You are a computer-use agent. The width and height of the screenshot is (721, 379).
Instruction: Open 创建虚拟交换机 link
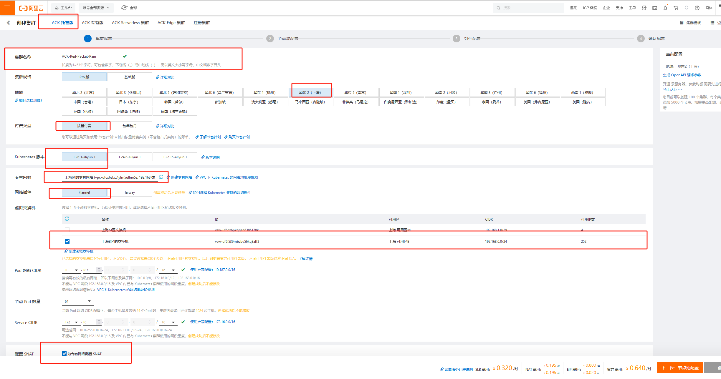[x=79, y=251]
